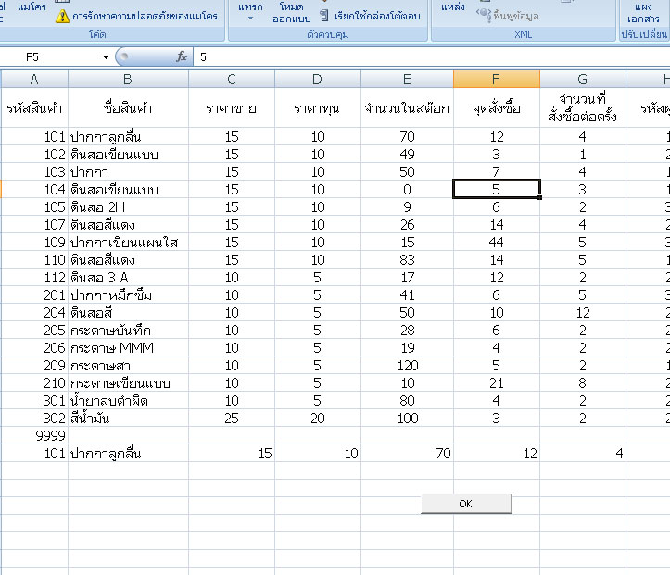Click the cell with value 9999

[33, 436]
